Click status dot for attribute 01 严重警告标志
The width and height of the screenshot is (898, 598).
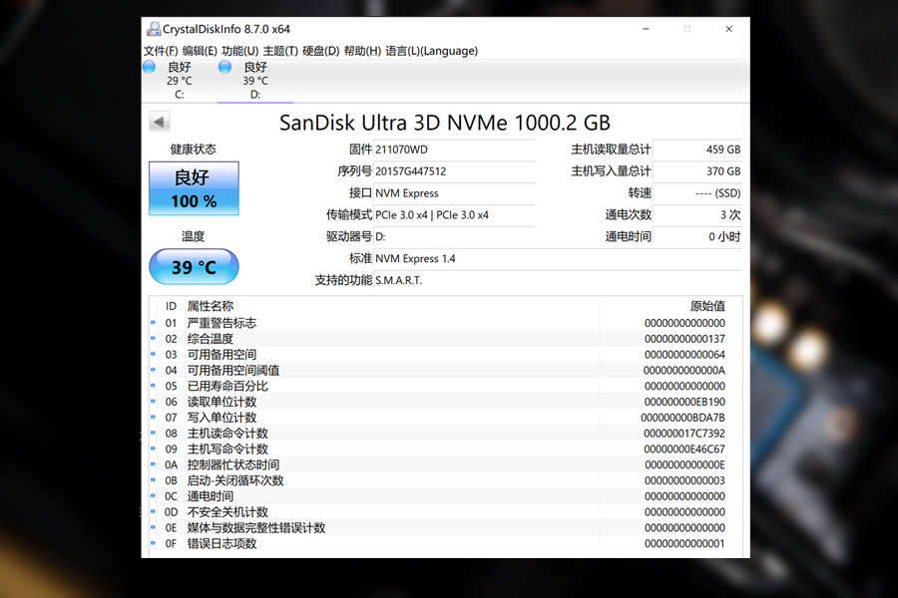[154, 323]
